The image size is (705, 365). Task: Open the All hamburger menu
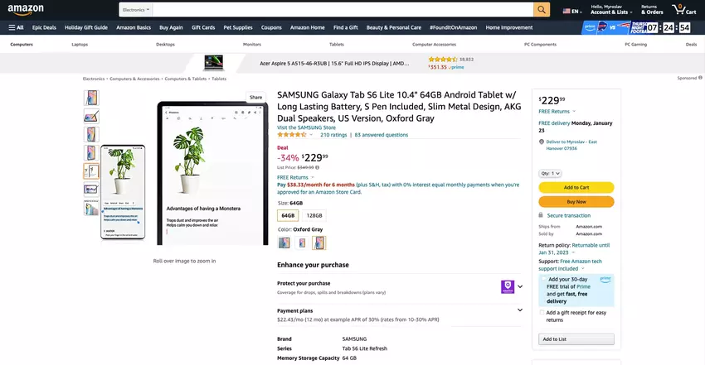point(17,27)
